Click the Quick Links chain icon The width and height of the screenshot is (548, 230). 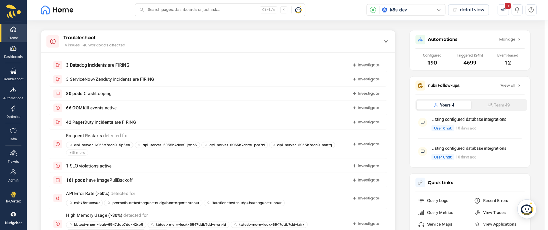click(420, 183)
